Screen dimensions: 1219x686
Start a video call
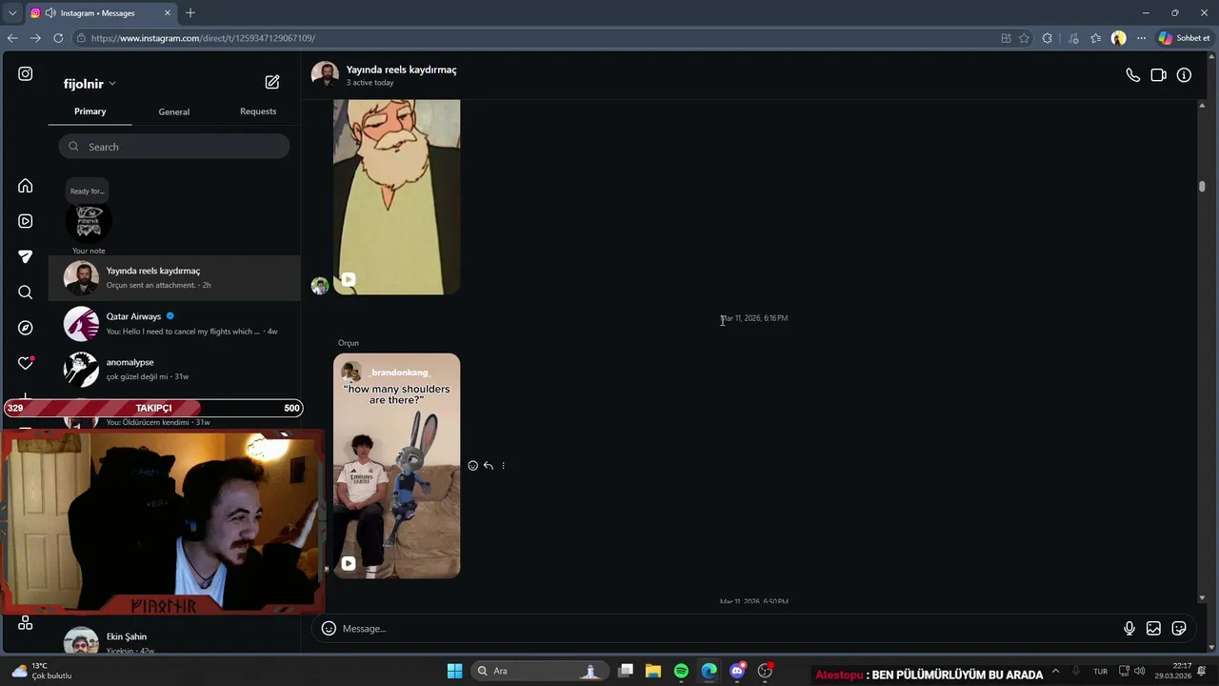(1158, 75)
